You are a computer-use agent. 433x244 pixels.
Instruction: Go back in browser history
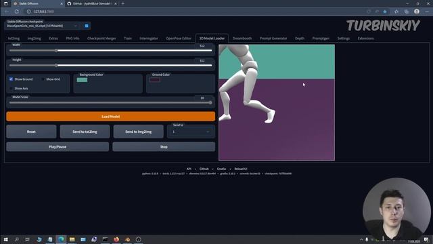click(x=7, y=12)
